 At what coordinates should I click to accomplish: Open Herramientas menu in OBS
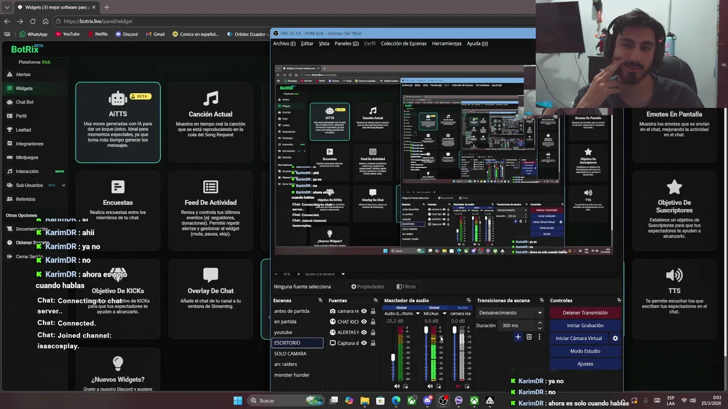(x=446, y=44)
